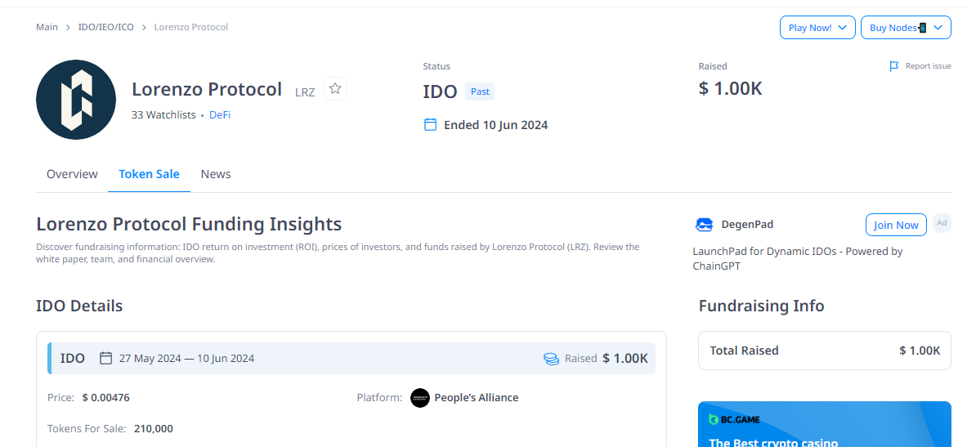Screen dimensions: 967x447
Task: Click the price value $ 0.00476
Action: pos(106,398)
